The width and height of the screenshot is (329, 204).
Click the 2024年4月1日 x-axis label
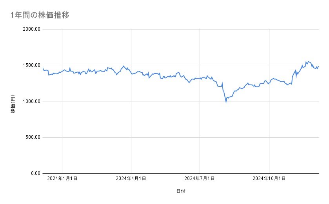click(131, 178)
